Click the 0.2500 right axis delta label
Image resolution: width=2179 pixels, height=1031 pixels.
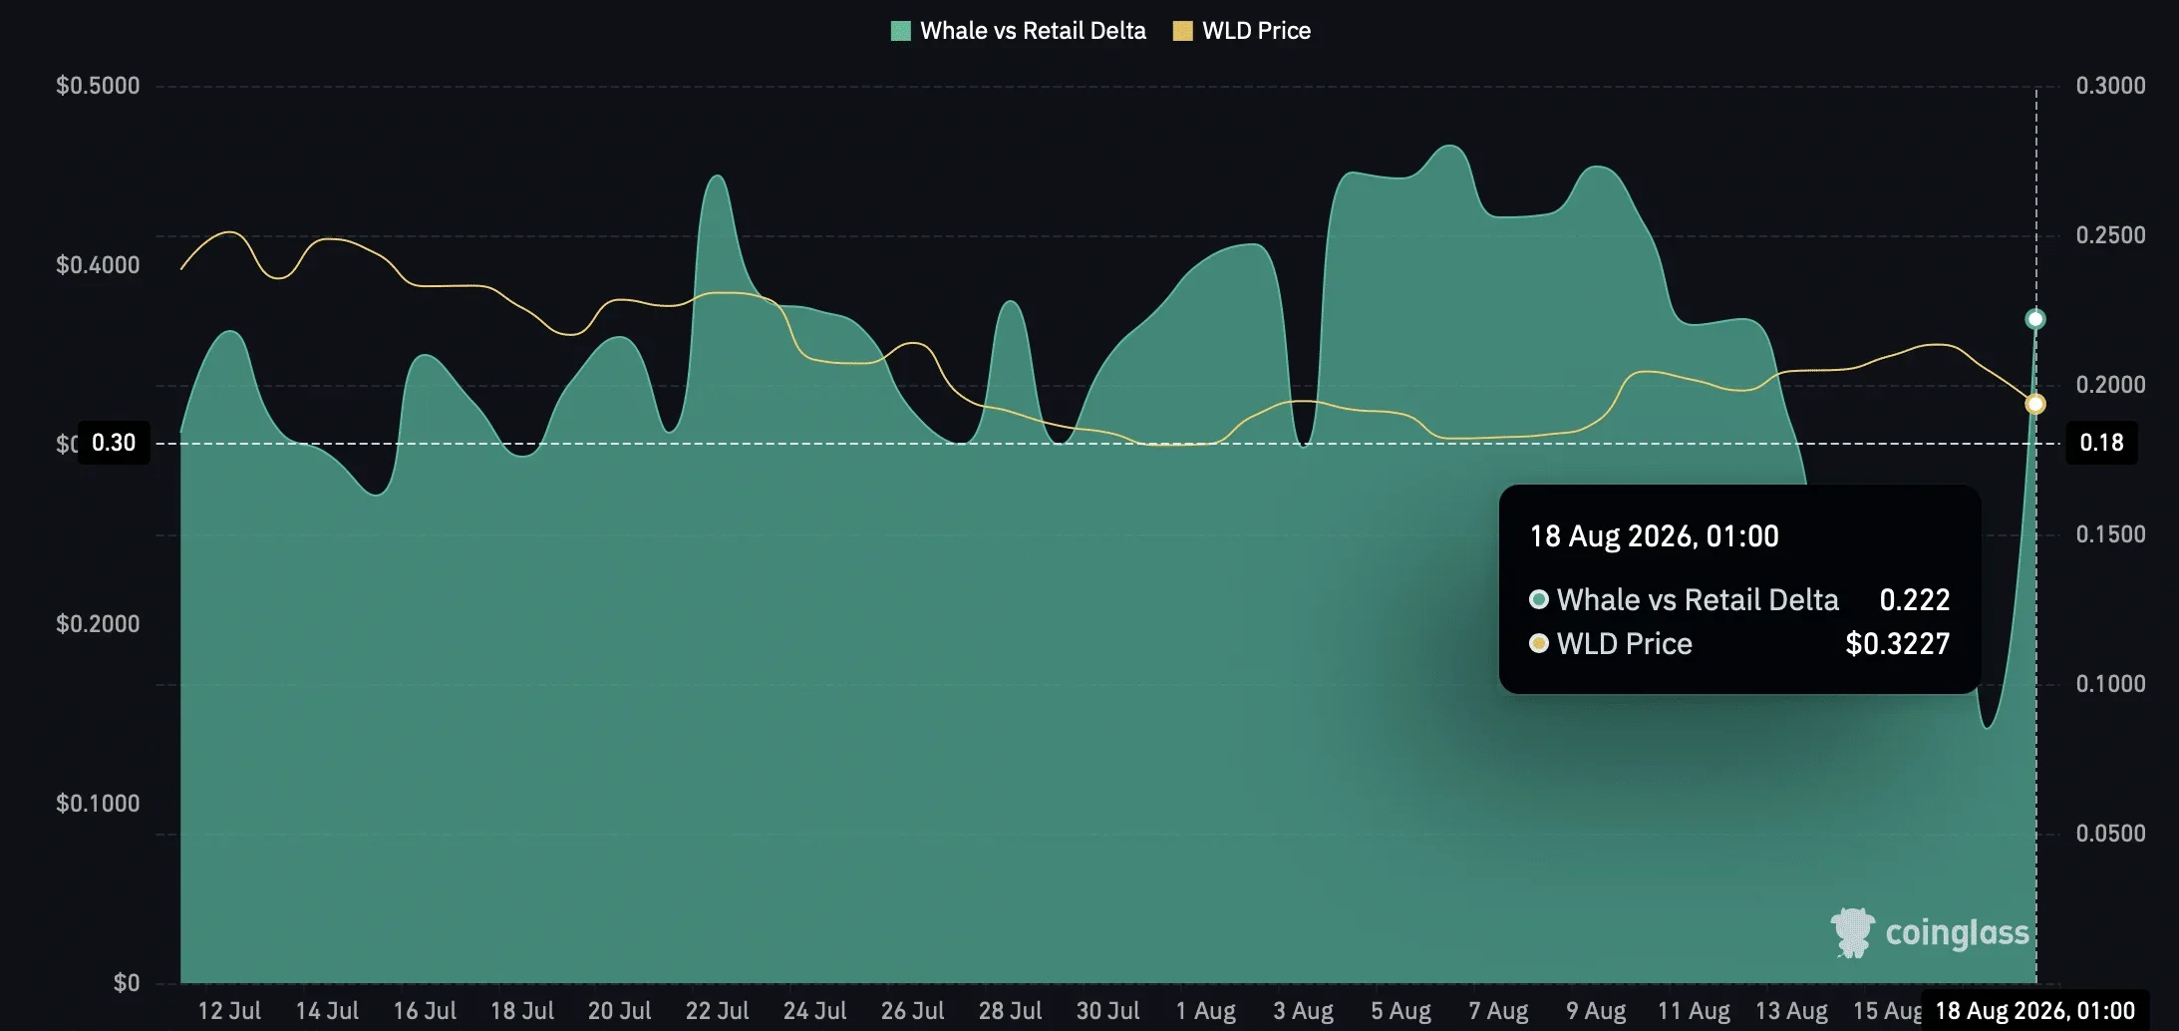[x=2110, y=235]
